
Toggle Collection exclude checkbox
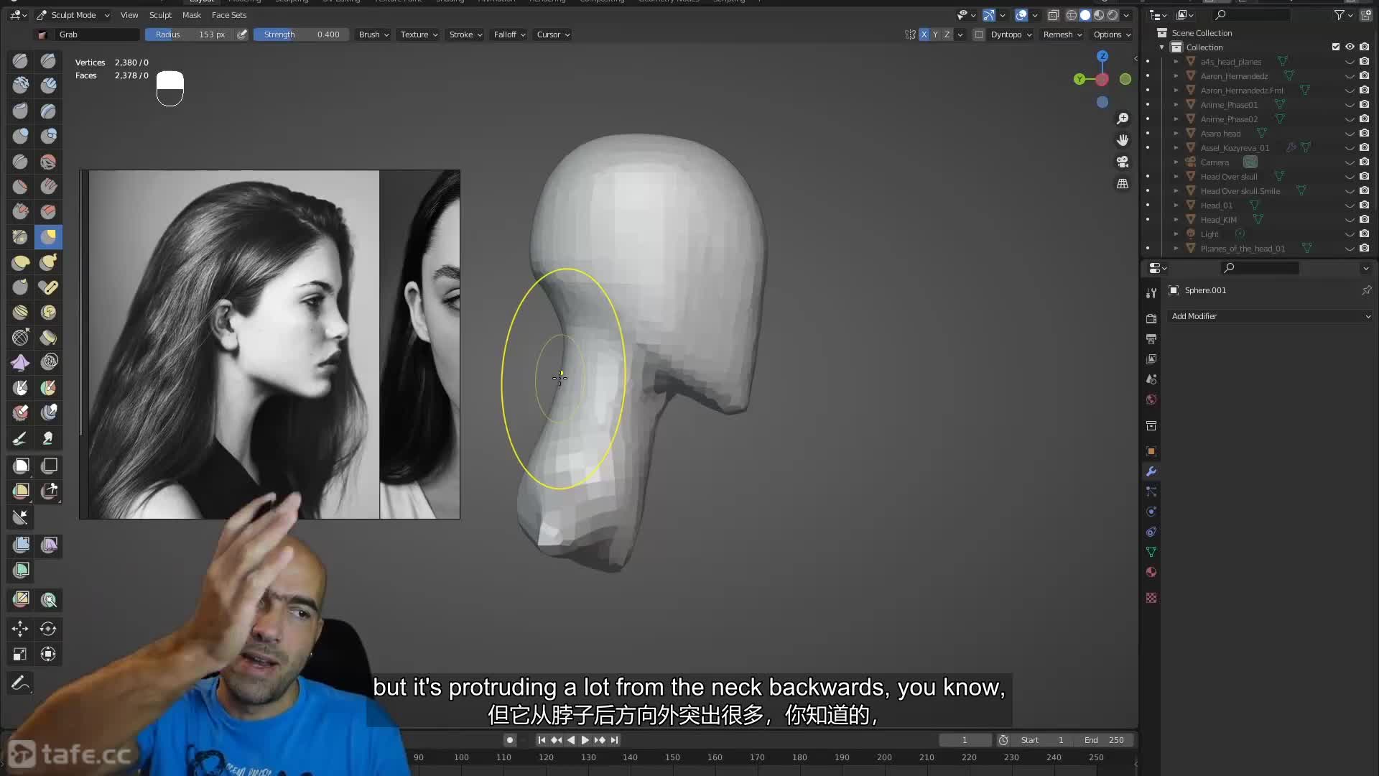pos(1336,47)
